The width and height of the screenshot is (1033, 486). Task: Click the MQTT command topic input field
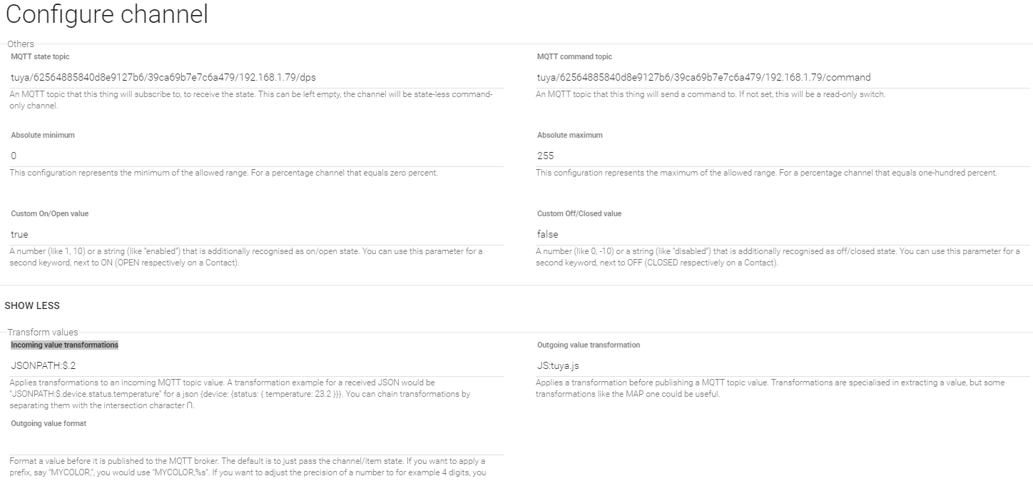783,77
